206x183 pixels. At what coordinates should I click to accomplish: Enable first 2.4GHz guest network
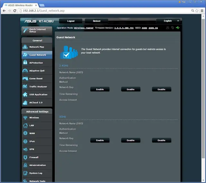point(100,89)
